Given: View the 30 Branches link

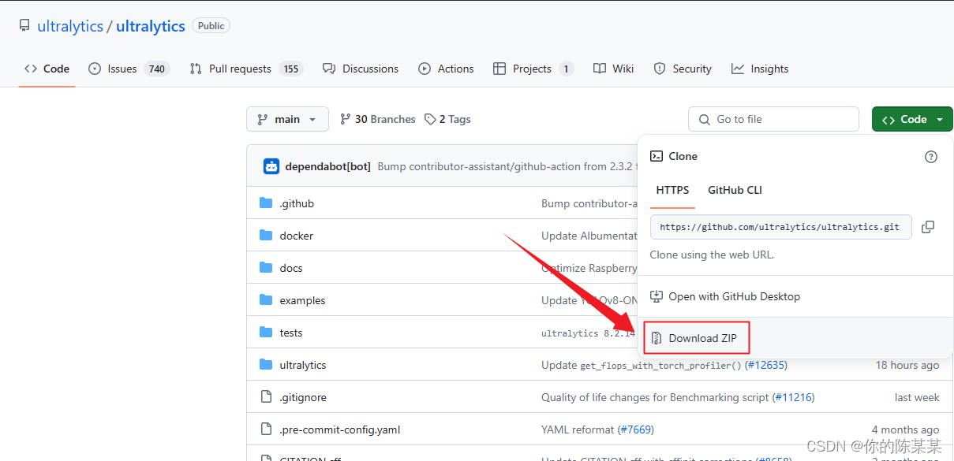Looking at the screenshot, I should (x=377, y=119).
